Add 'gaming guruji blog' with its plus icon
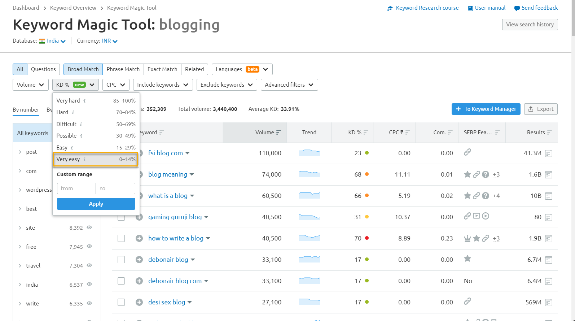The height and width of the screenshot is (321, 575). click(139, 217)
